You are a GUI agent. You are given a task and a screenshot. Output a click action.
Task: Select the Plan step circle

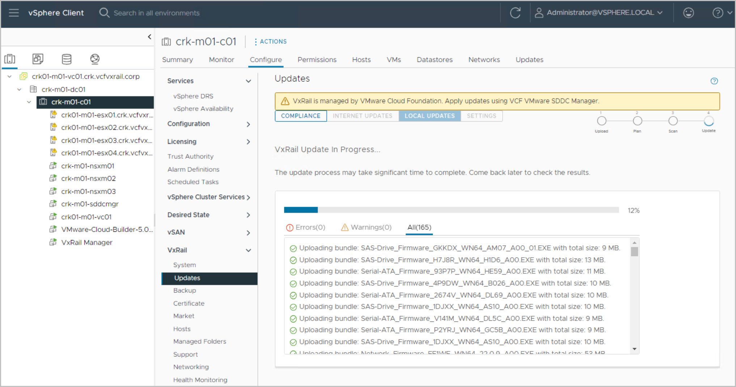point(637,121)
